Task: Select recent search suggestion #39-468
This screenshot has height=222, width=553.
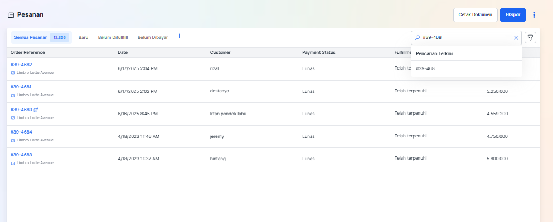Action: (x=466, y=68)
